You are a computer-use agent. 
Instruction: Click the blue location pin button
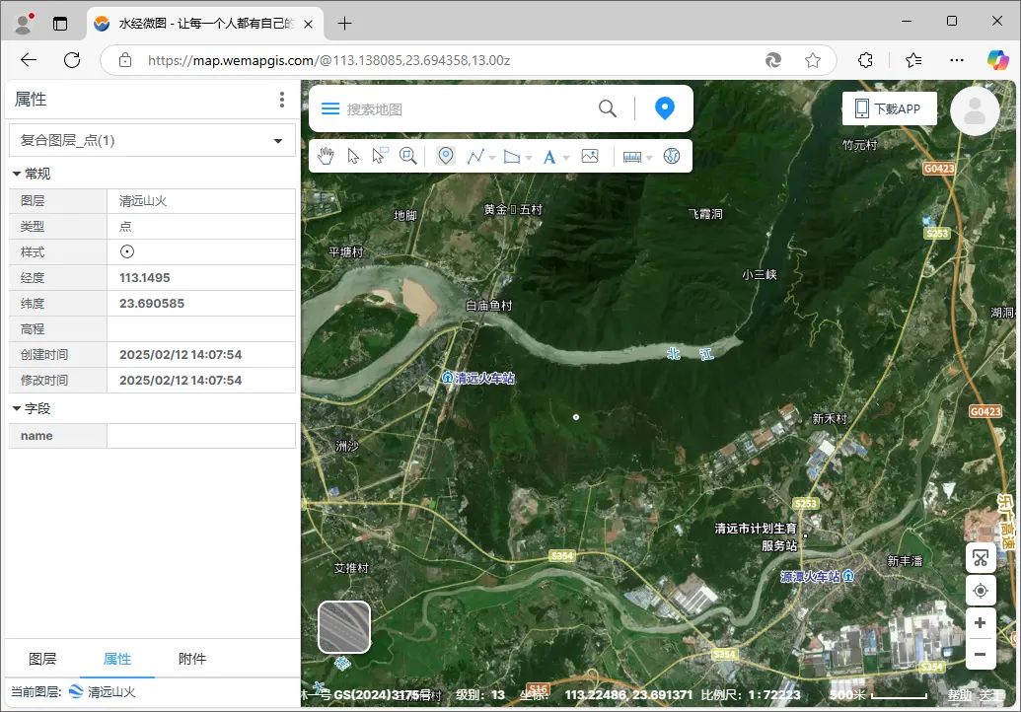click(x=664, y=108)
